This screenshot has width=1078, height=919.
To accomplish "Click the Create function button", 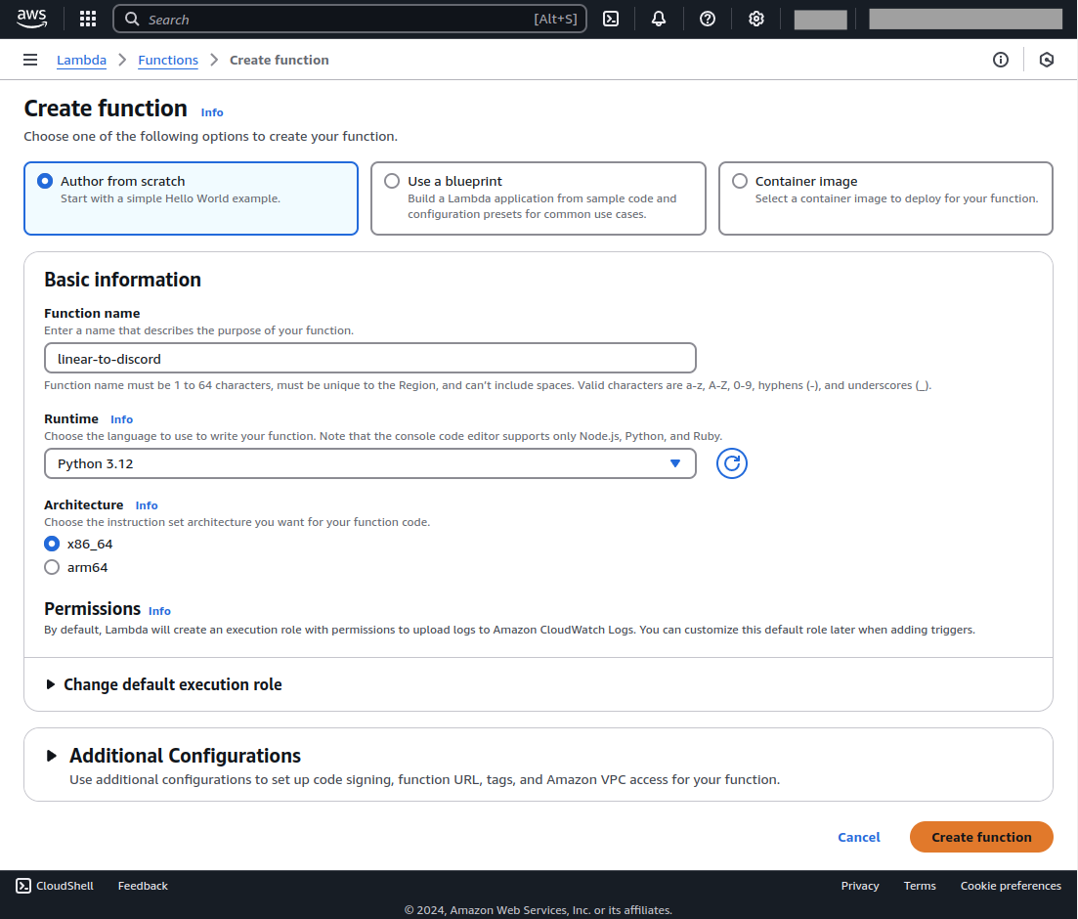I will tap(981, 837).
